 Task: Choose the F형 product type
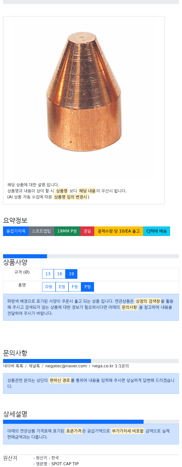[75, 287]
